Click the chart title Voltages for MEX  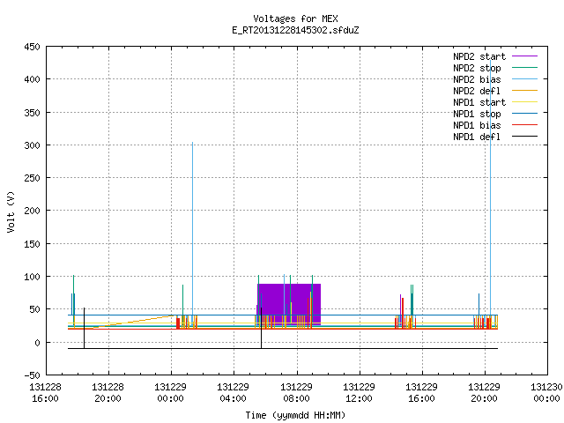pyautogui.click(x=295, y=19)
